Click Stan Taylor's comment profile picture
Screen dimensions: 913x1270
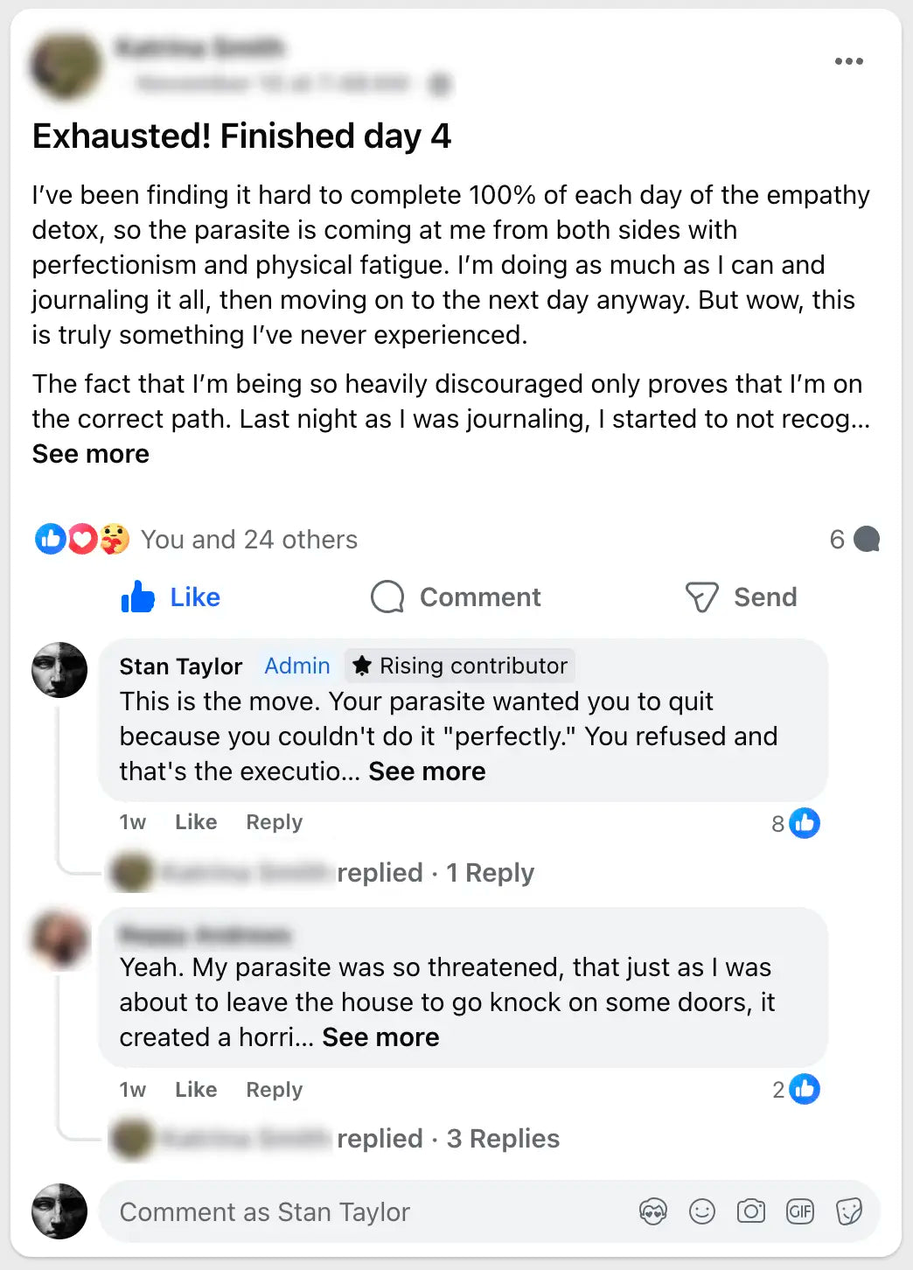point(59,670)
